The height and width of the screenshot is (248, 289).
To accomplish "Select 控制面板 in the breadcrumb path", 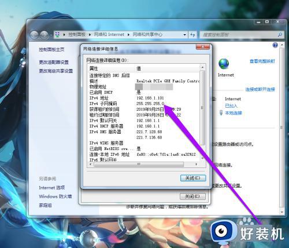I will (77, 35).
